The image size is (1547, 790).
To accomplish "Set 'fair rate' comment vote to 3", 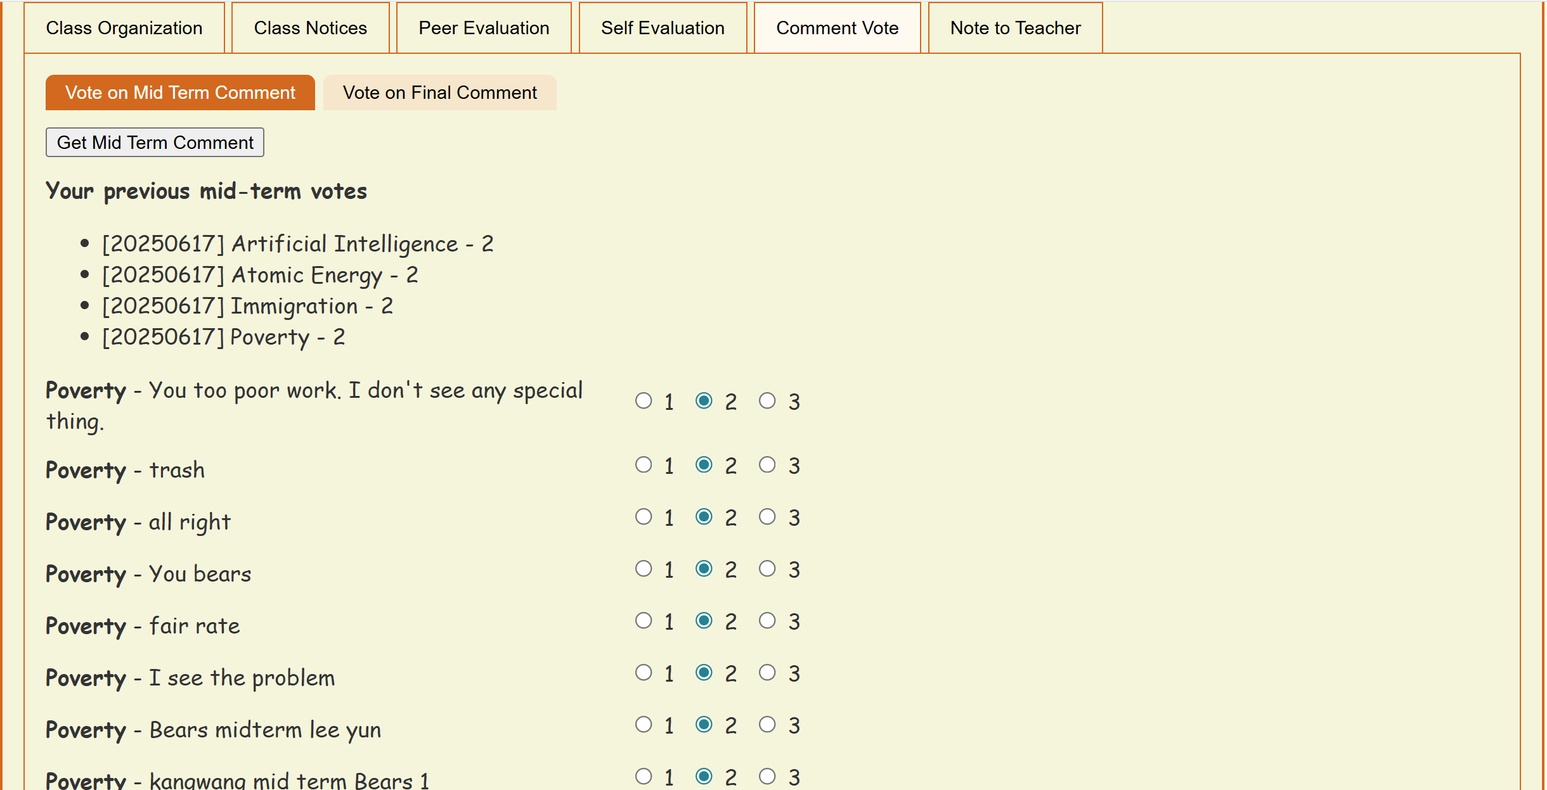I will (x=767, y=621).
